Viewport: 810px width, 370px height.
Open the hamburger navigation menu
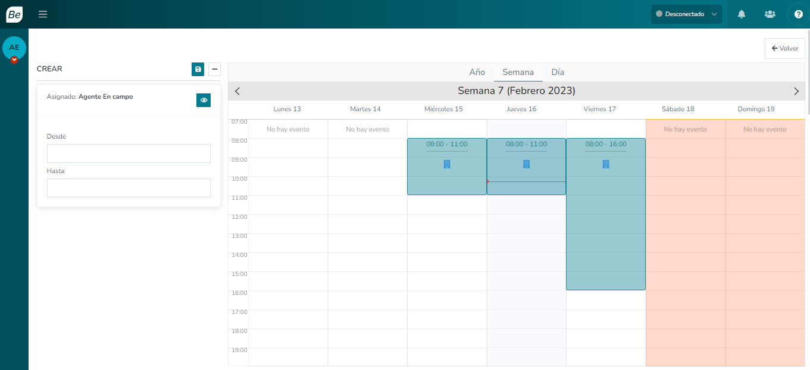(43, 14)
